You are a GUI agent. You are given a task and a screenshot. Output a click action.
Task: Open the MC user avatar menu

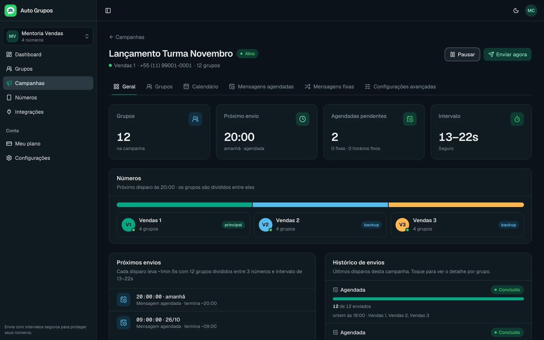(531, 11)
